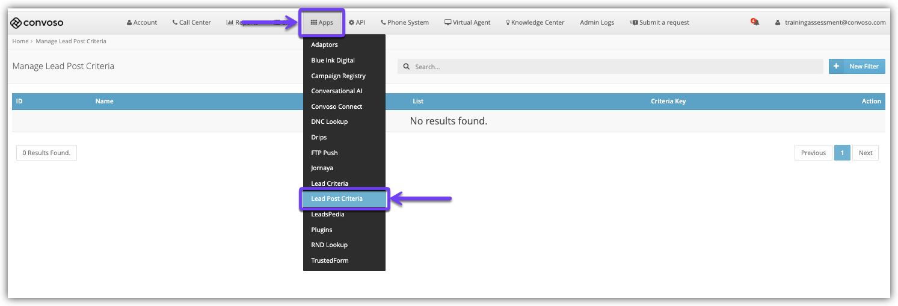Go to the Next page

click(866, 153)
